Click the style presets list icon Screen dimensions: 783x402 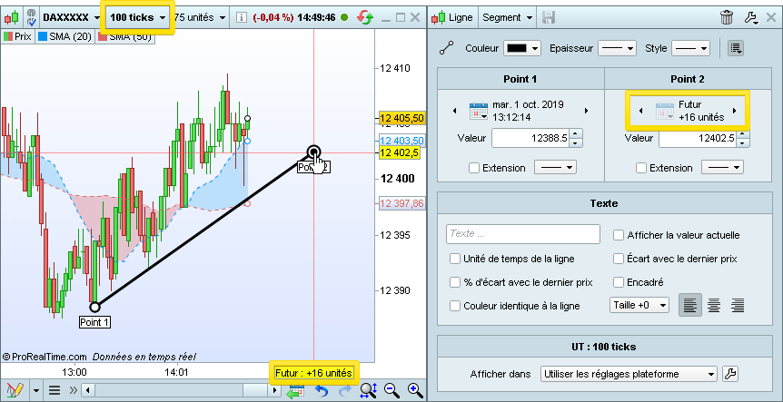(736, 48)
